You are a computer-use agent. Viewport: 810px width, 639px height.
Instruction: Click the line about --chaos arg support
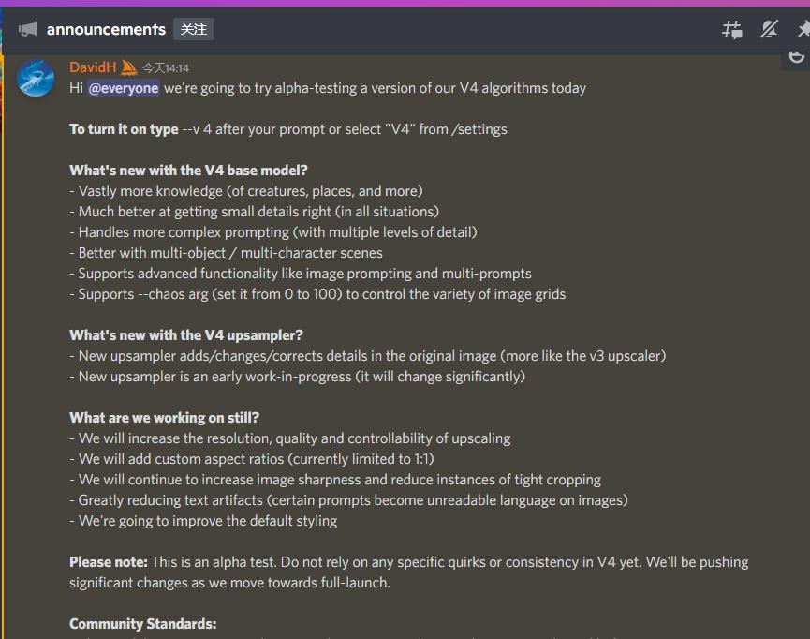(x=317, y=294)
